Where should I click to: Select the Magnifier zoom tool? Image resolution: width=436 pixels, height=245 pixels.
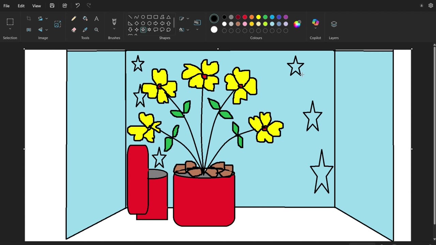tap(96, 30)
